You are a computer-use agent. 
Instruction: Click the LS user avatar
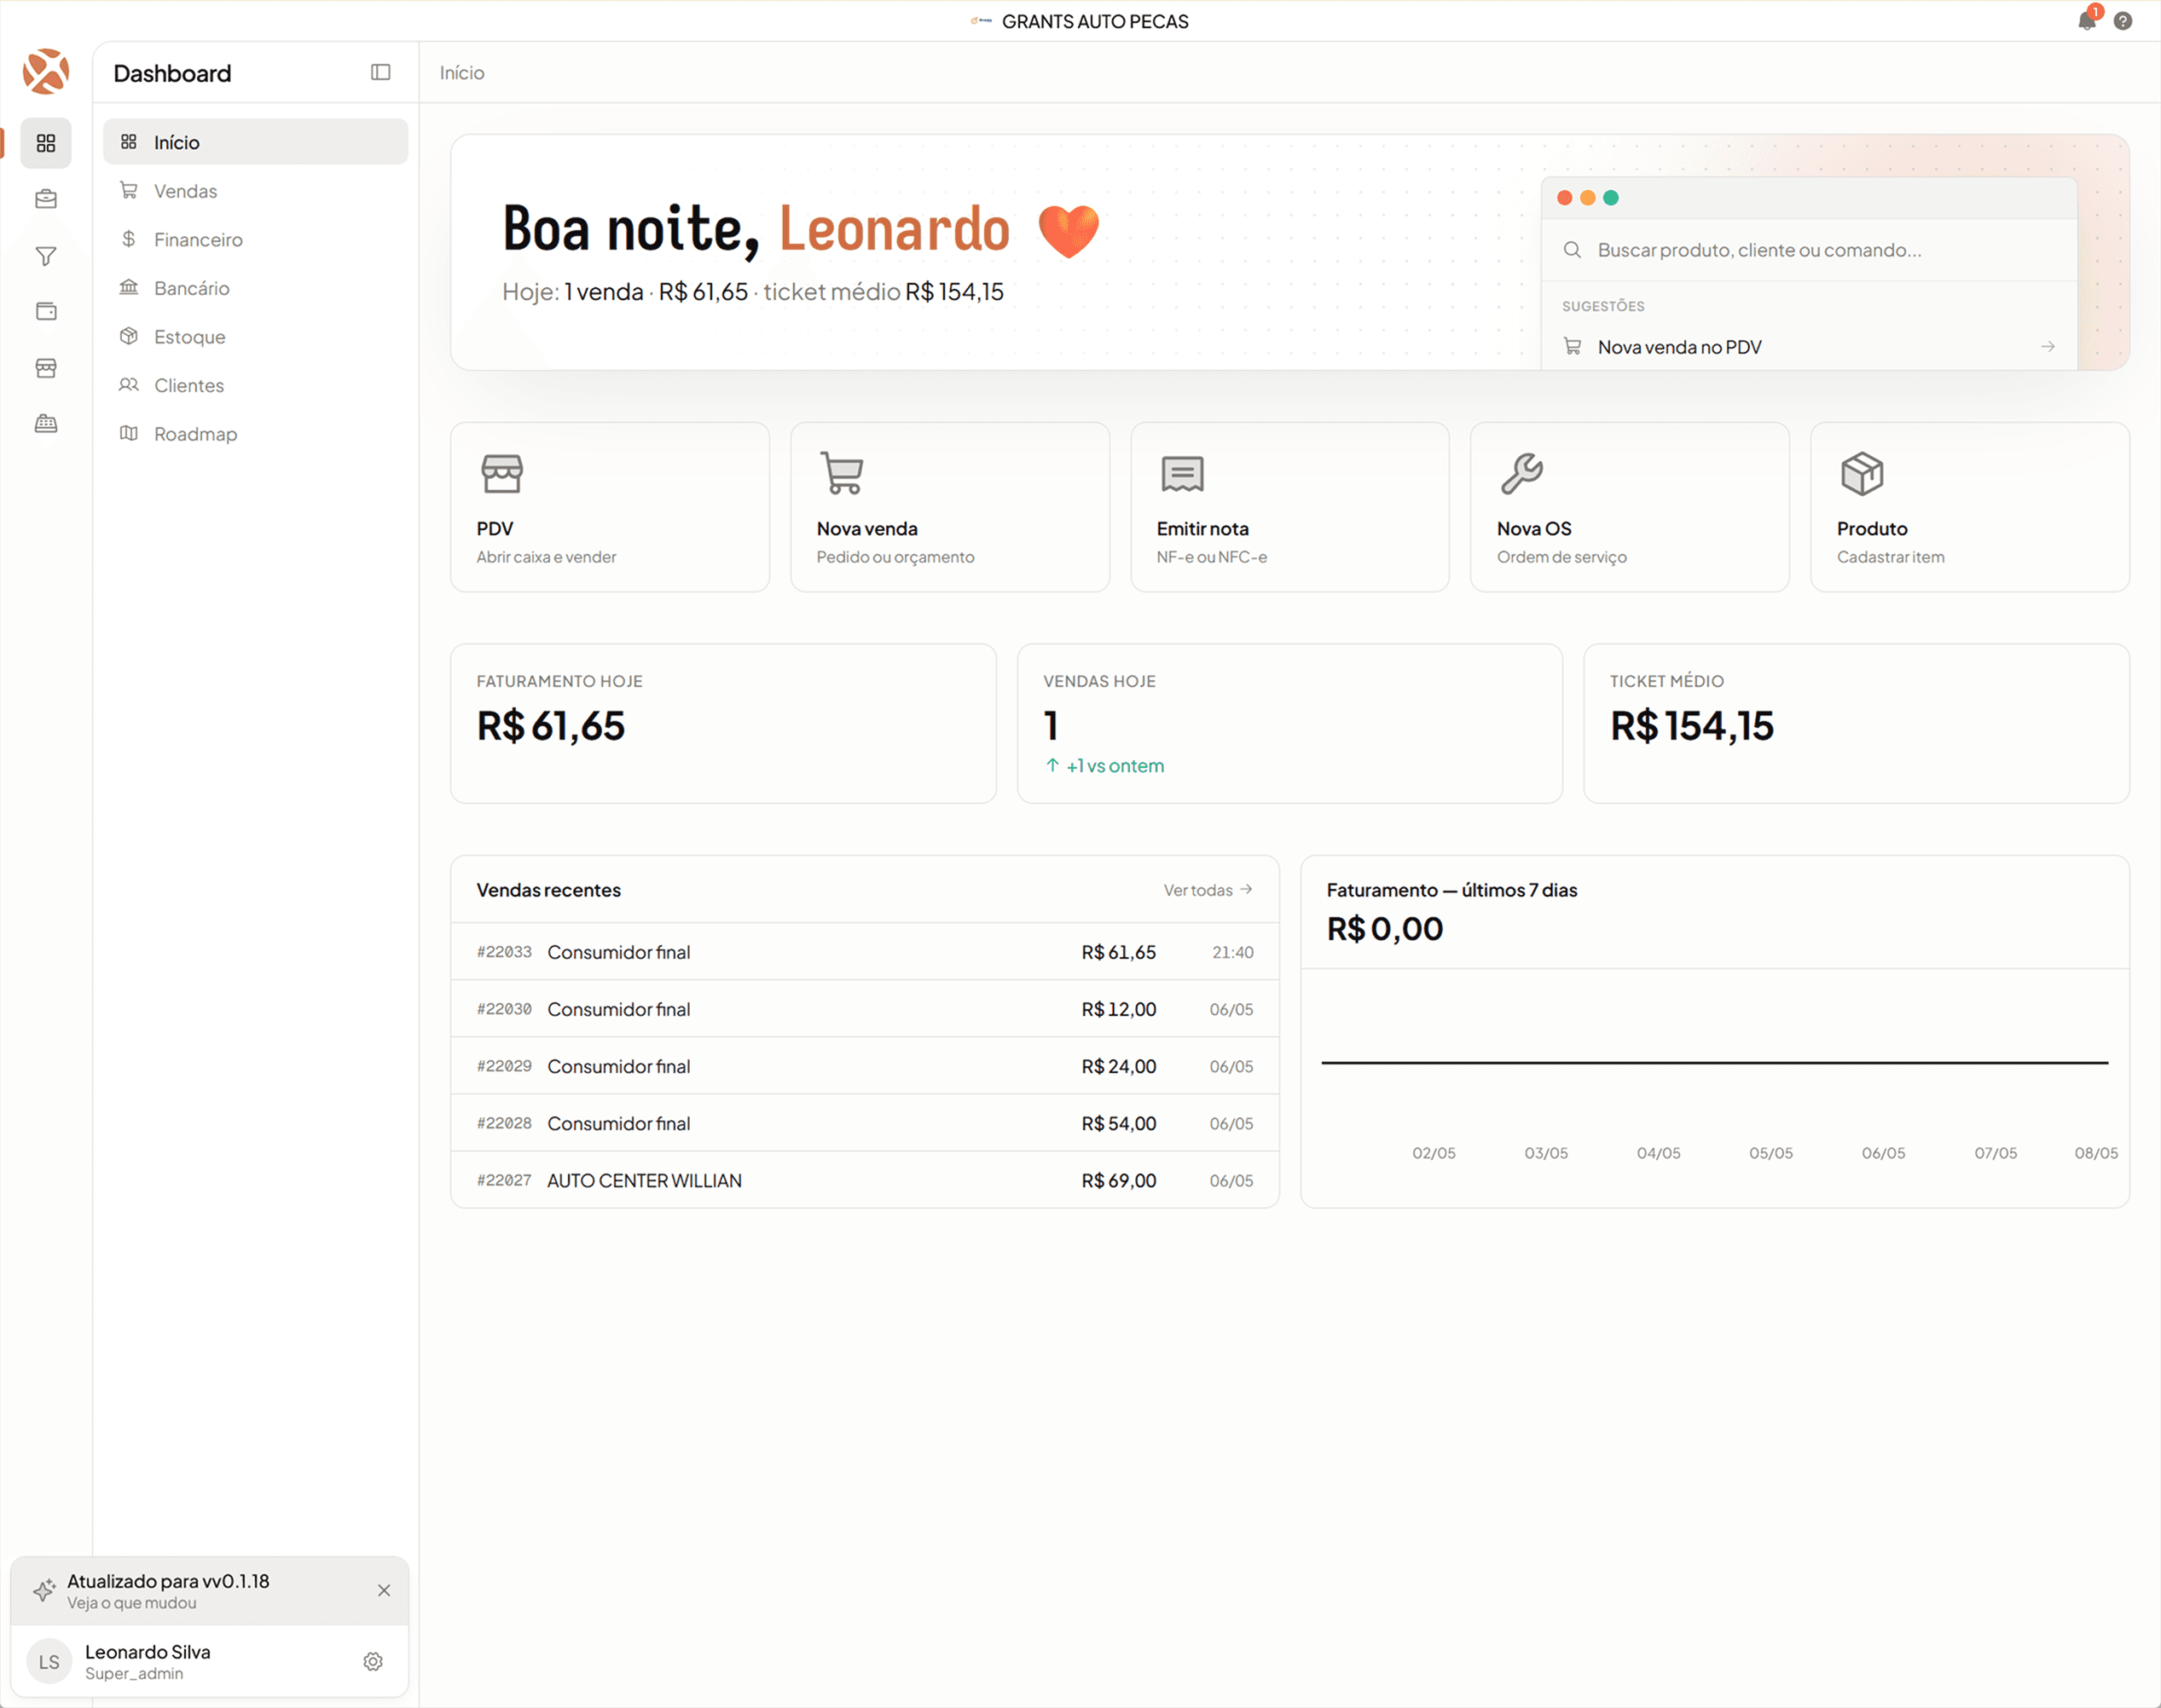(49, 1662)
